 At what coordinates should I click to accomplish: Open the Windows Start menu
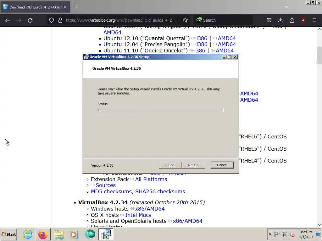[x=8, y=234]
